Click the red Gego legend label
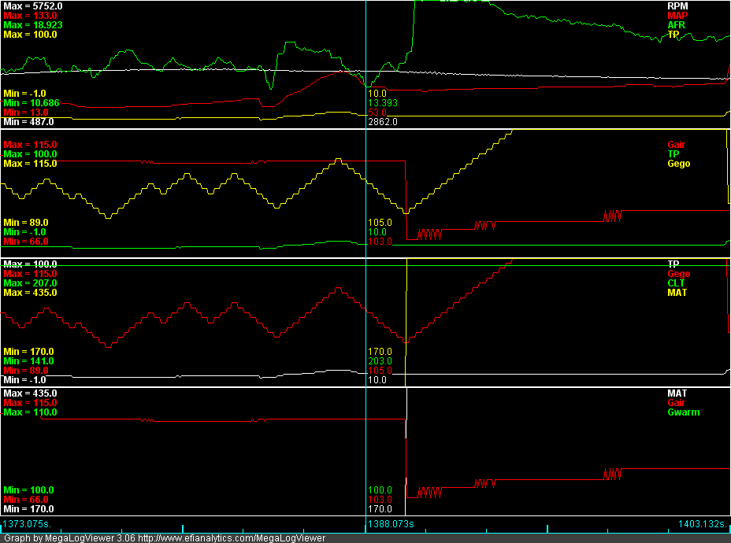The image size is (731, 543). [679, 274]
